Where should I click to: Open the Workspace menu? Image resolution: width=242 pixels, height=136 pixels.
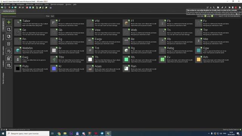click(20, 4)
